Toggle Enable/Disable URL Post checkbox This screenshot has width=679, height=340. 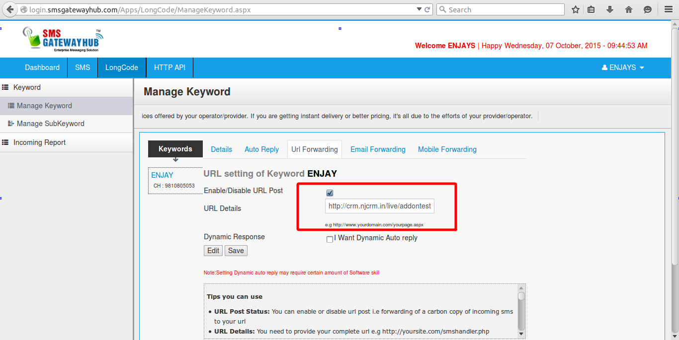(x=330, y=193)
